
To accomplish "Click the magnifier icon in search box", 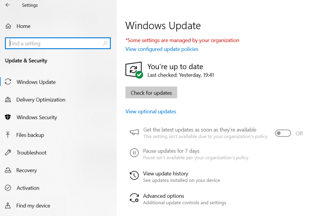I will pos(105,43).
